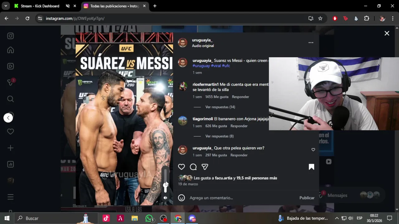Open '19,5 mil personas más' likes list
Screen dimensions: 399x224
(257, 178)
